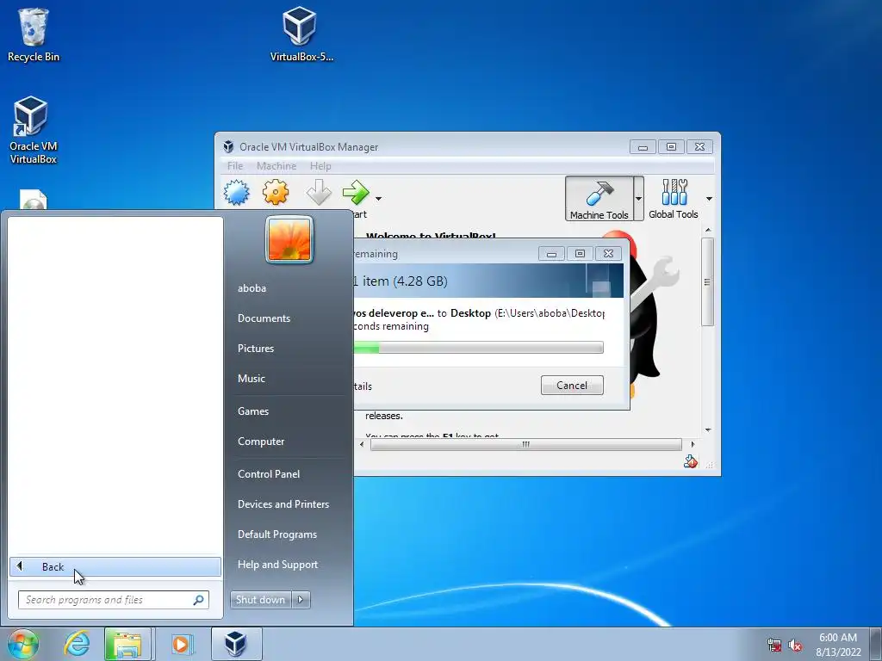Click the Windows Start orb
The width and height of the screenshot is (882, 661).
point(22,644)
